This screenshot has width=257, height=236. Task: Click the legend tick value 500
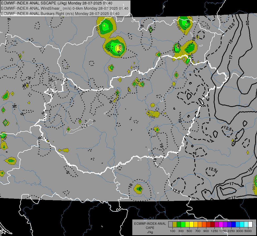coord(189,231)
